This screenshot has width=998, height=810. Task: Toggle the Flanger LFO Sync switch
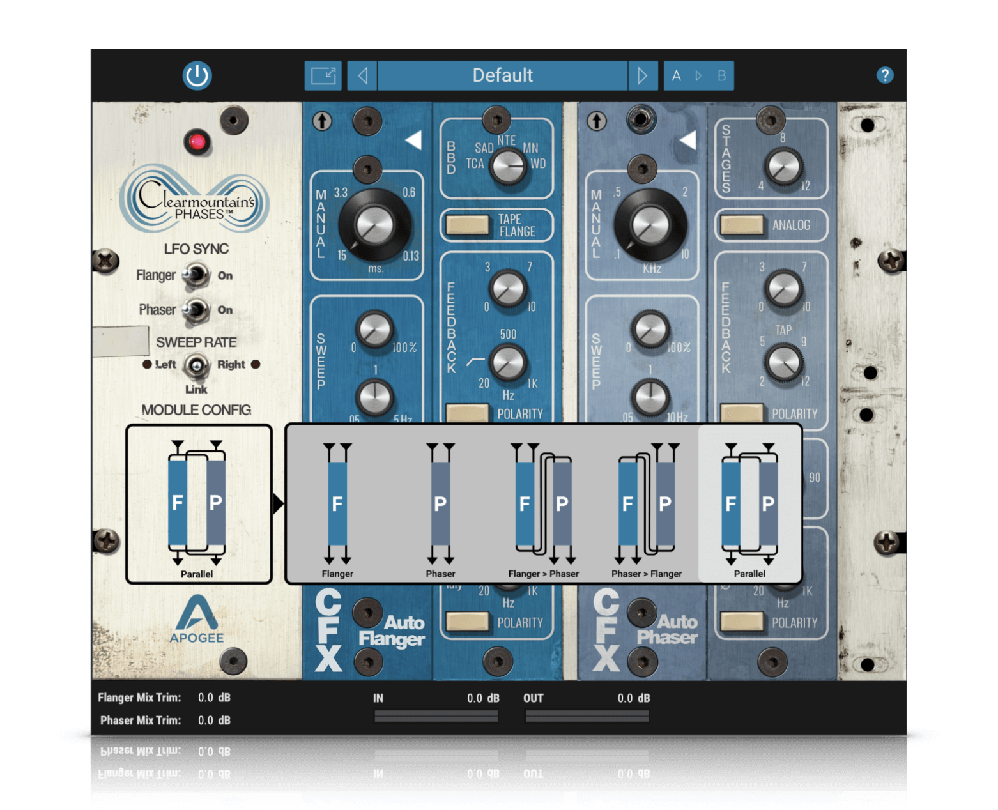[196, 275]
